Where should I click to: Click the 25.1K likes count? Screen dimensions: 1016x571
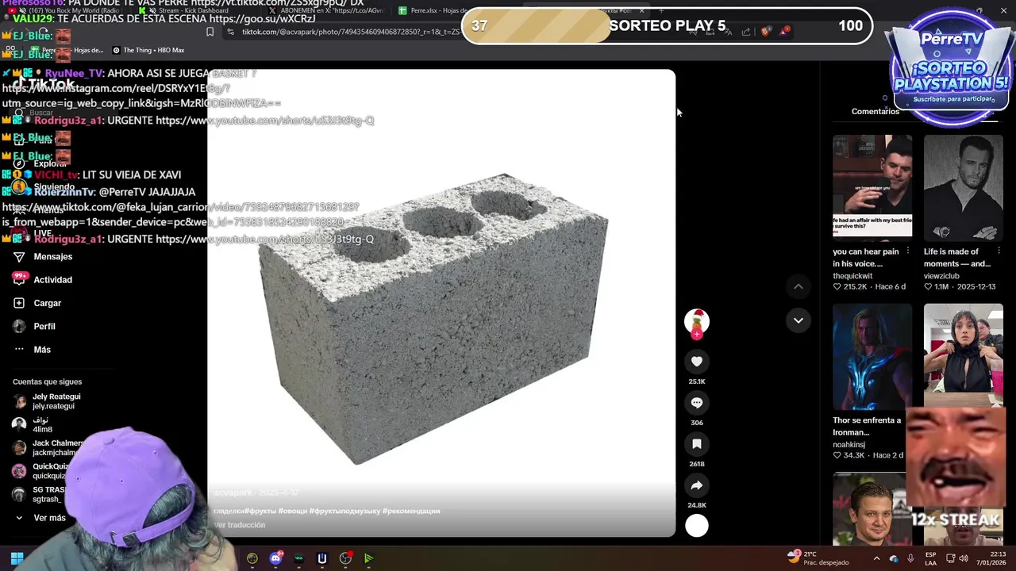(696, 381)
